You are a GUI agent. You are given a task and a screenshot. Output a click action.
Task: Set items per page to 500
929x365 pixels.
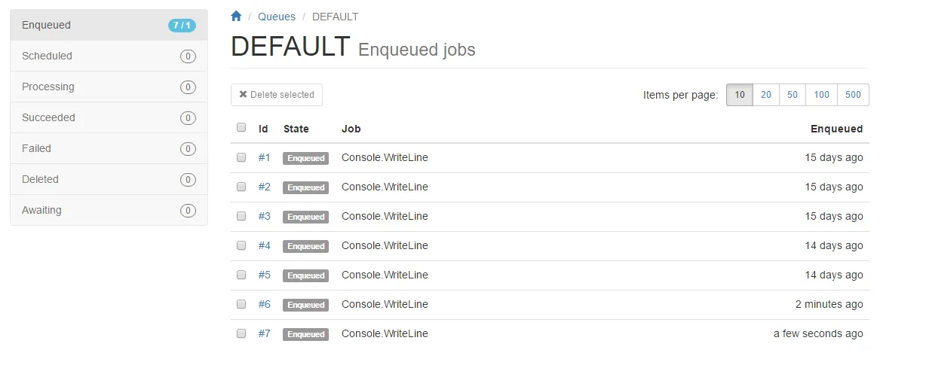coord(853,95)
